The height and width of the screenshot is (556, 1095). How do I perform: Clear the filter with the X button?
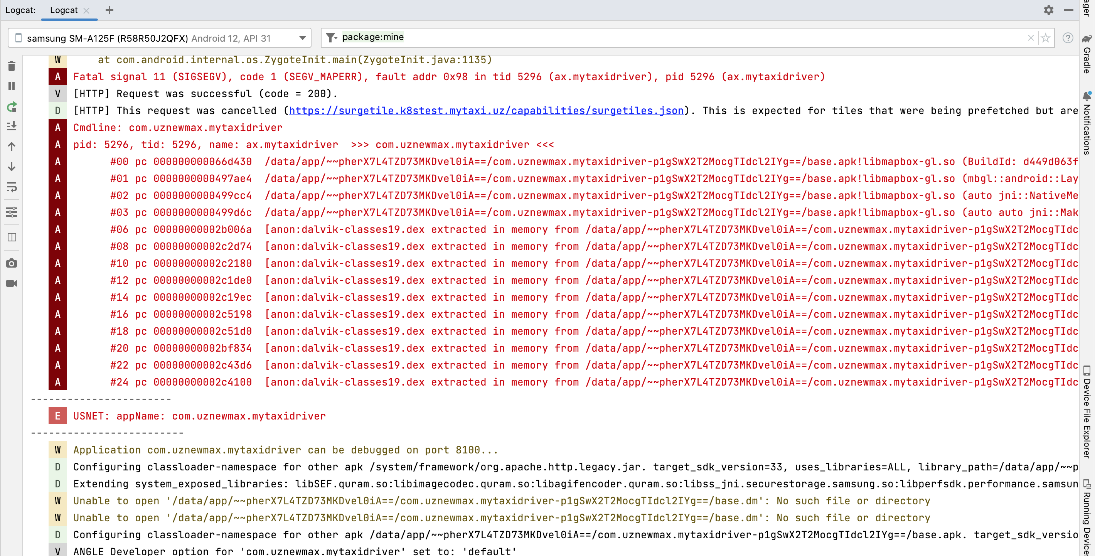1031,38
